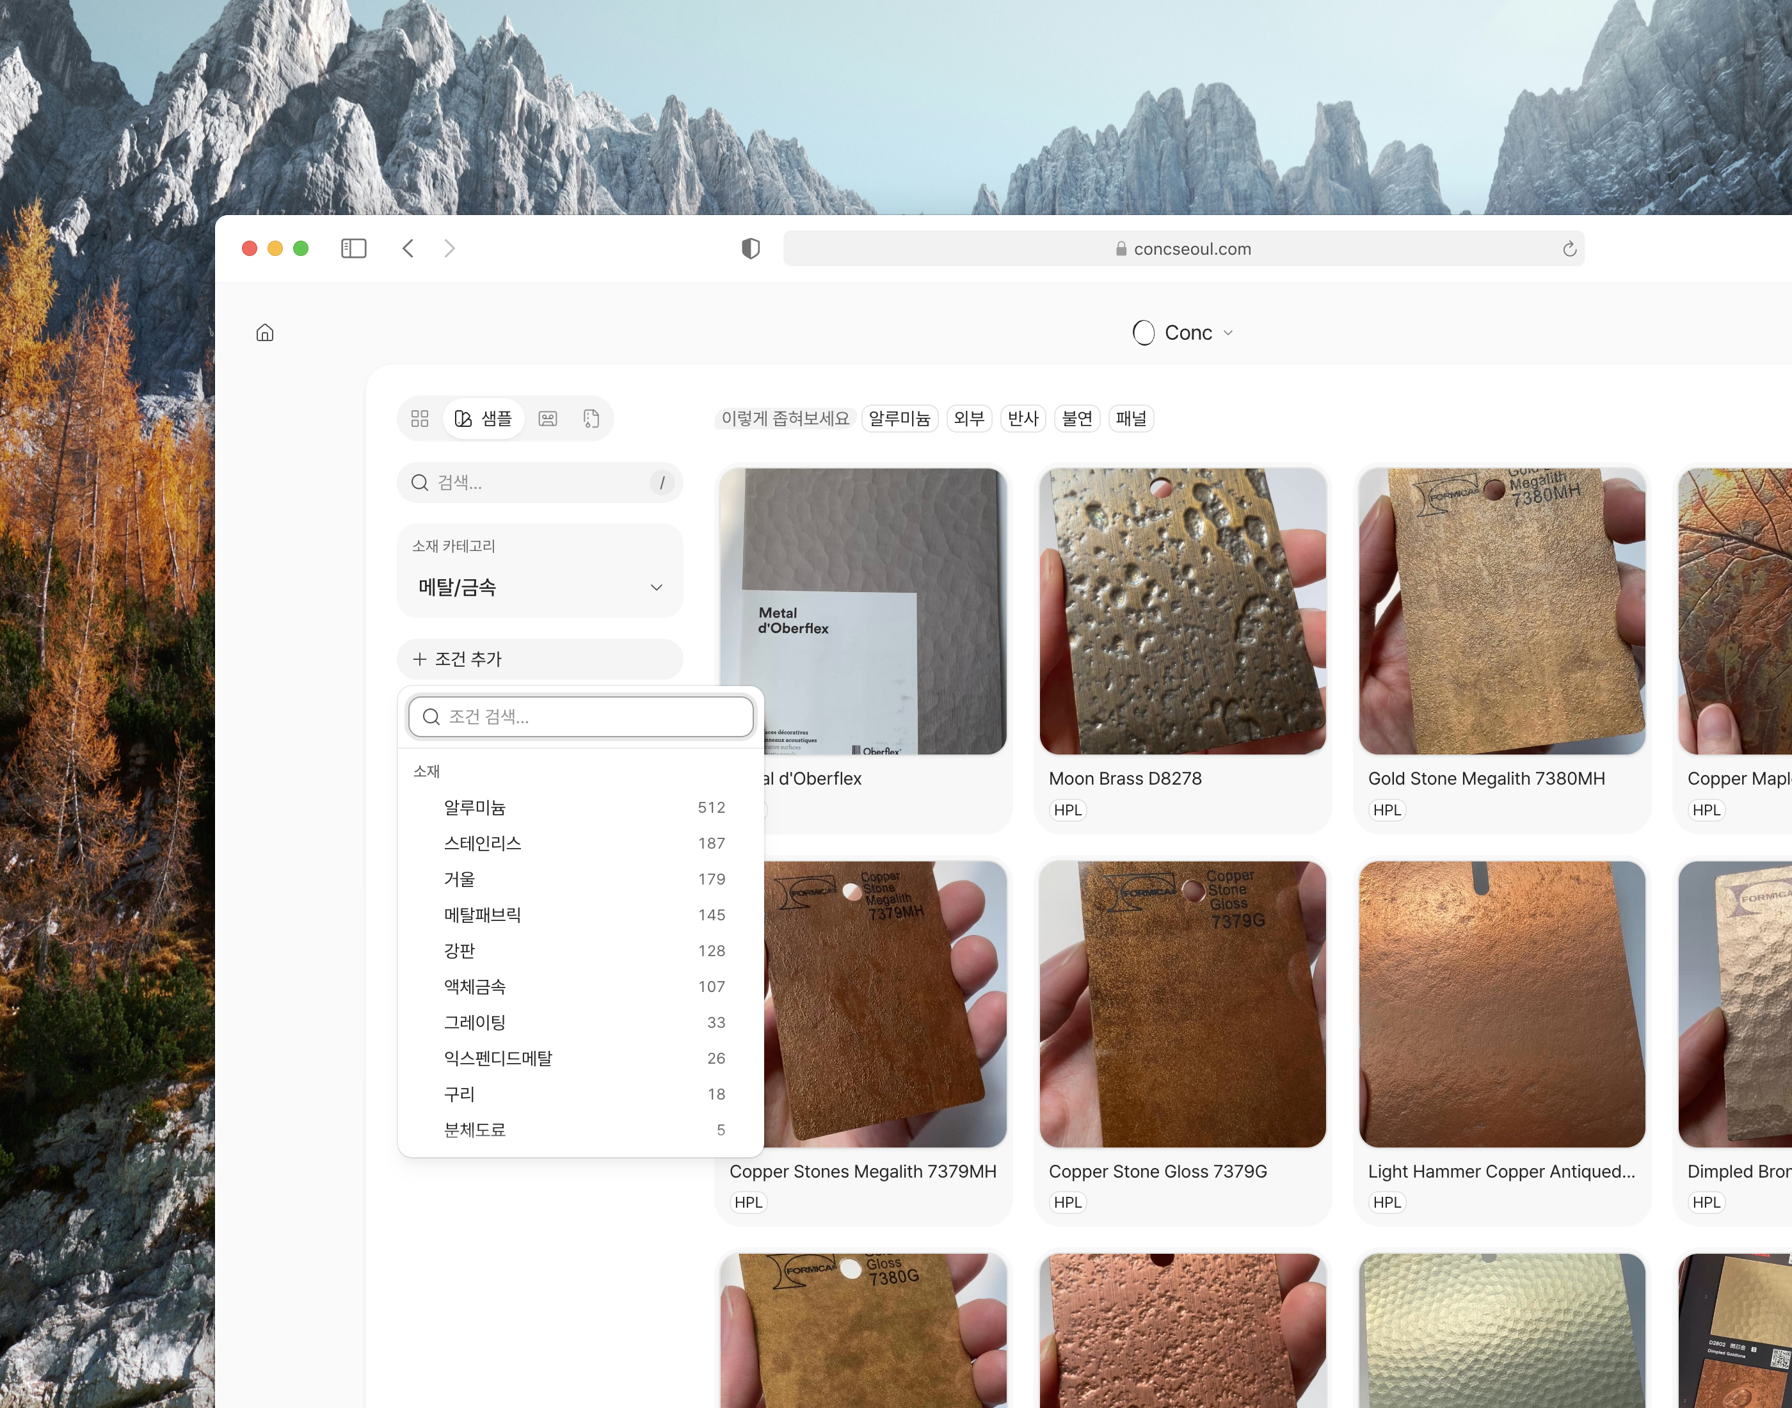
Task: Click the HPL tag under Copper Stone Gloss
Action: (1068, 1203)
